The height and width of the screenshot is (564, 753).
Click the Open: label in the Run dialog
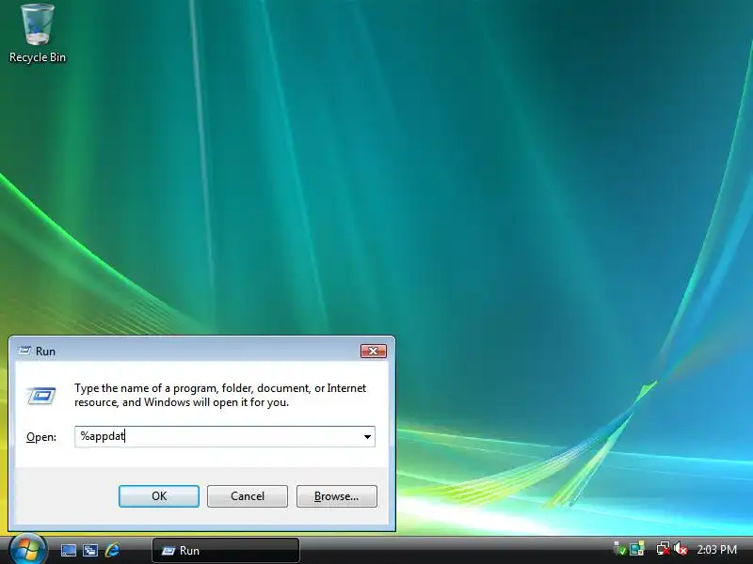pos(41,437)
